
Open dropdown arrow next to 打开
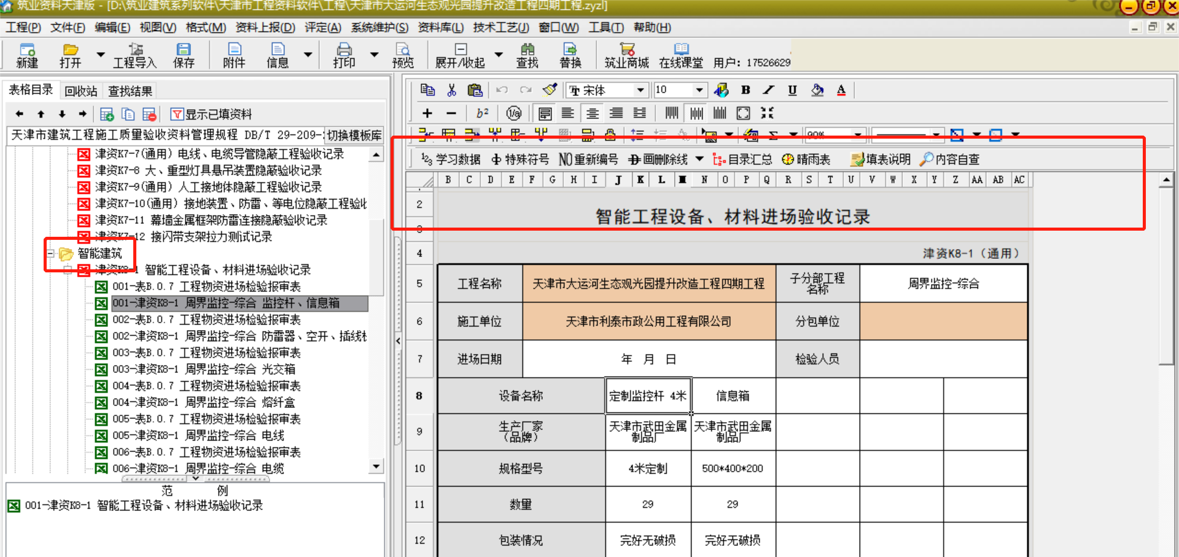pos(100,55)
